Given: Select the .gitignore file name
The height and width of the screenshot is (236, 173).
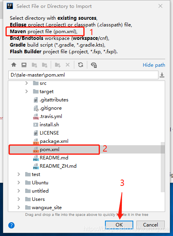Looking at the screenshot, I should click(x=51, y=108).
